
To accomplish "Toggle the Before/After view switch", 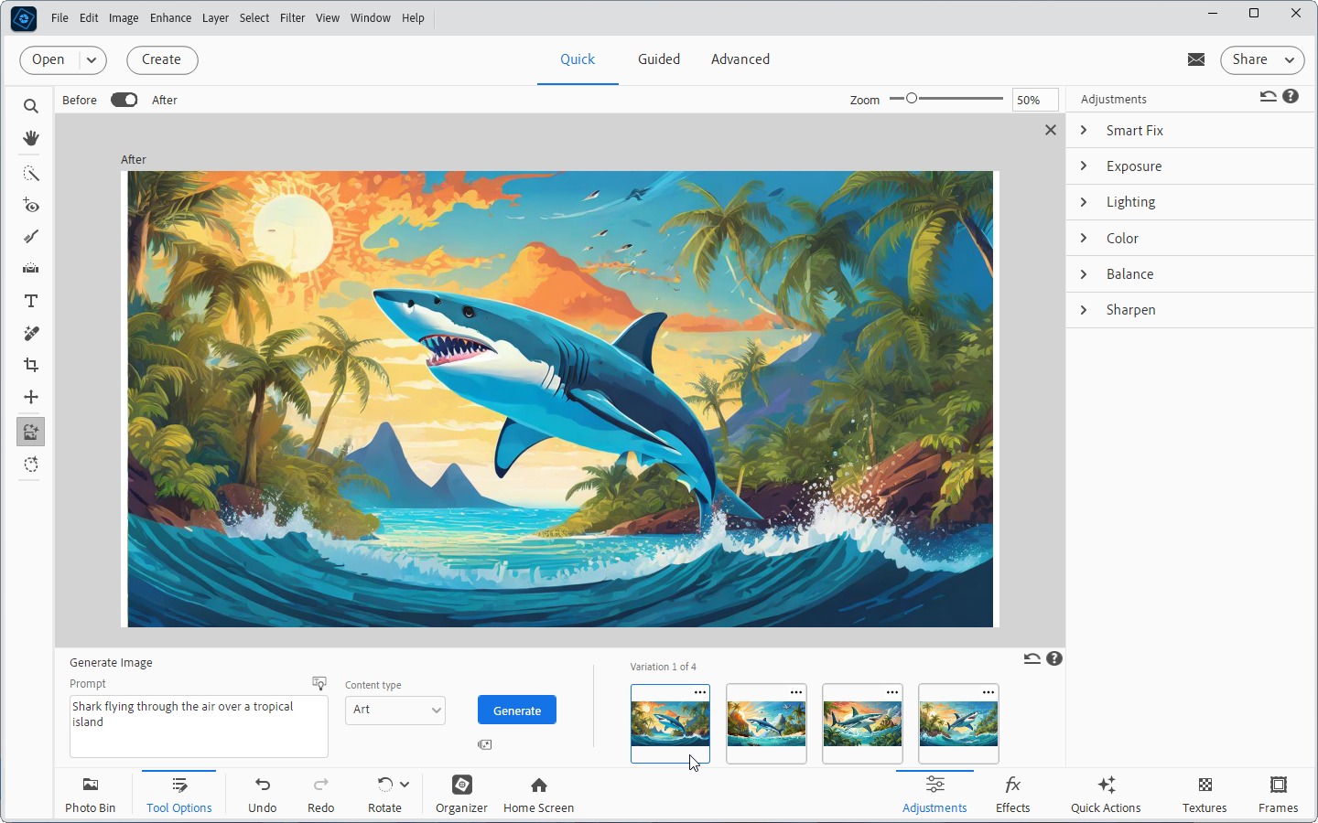I will pos(124,100).
